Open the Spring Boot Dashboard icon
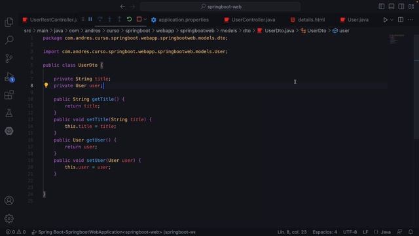 point(9,131)
